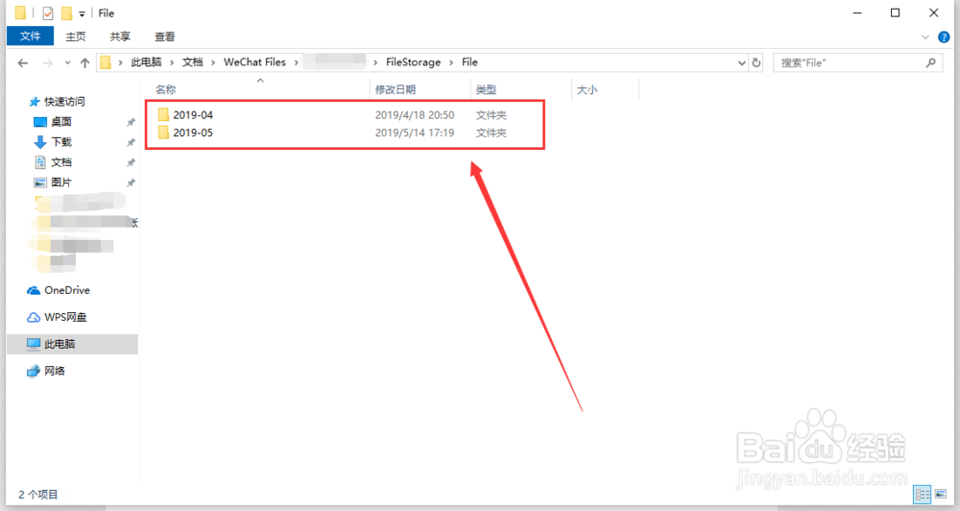Click WeChat Files breadcrumb
This screenshot has width=960, height=511.
(x=254, y=61)
